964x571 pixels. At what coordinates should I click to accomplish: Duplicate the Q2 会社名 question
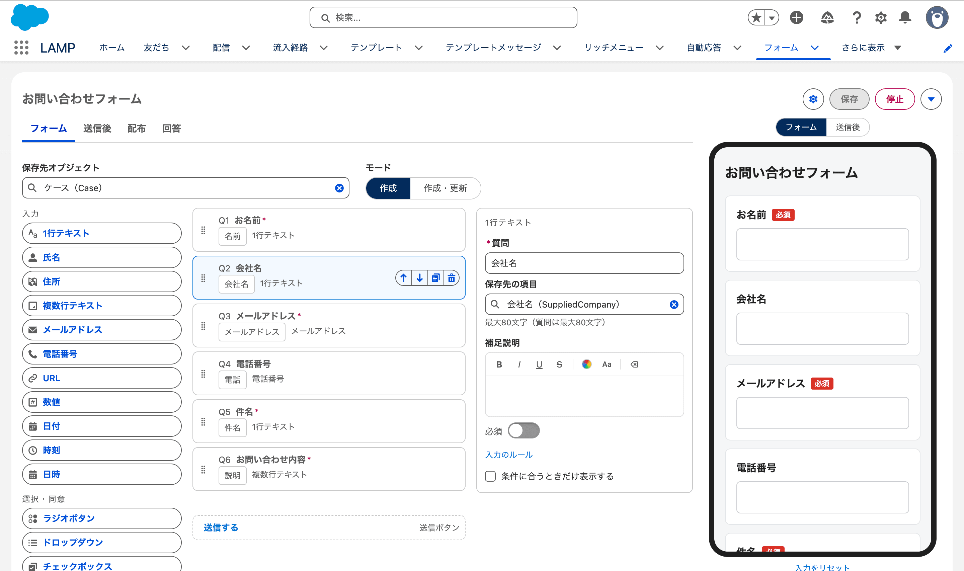coord(435,278)
